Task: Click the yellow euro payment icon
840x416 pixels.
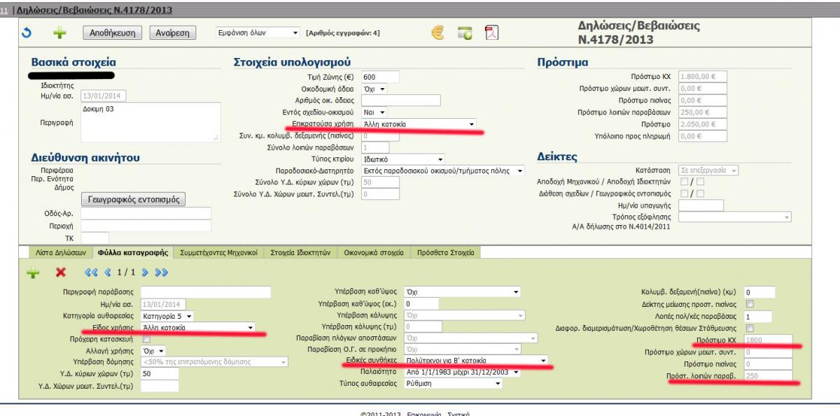Action: (438, 33)
